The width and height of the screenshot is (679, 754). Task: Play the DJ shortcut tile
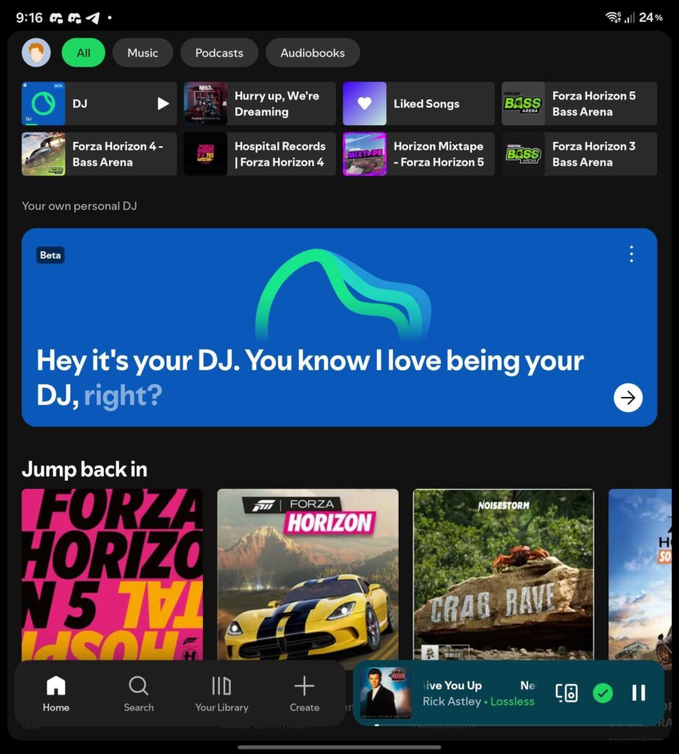point(163,103)
